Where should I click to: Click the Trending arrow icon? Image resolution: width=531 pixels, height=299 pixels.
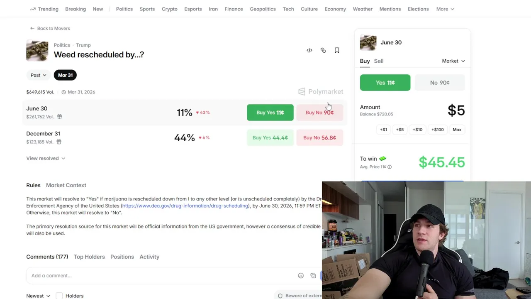pos(33,9)
